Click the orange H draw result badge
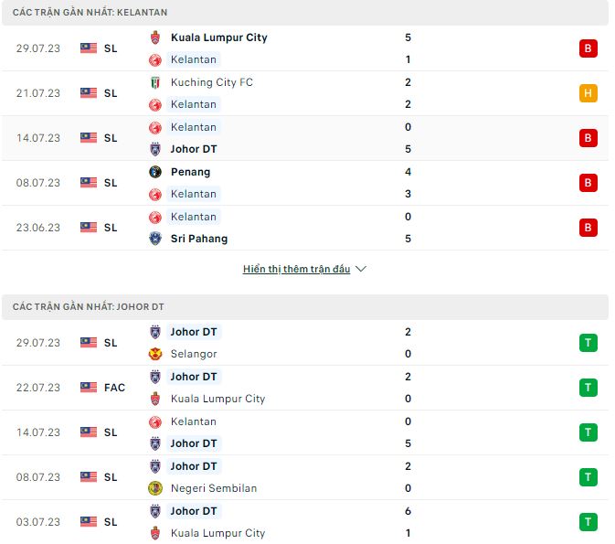 [x=588, y=93]
